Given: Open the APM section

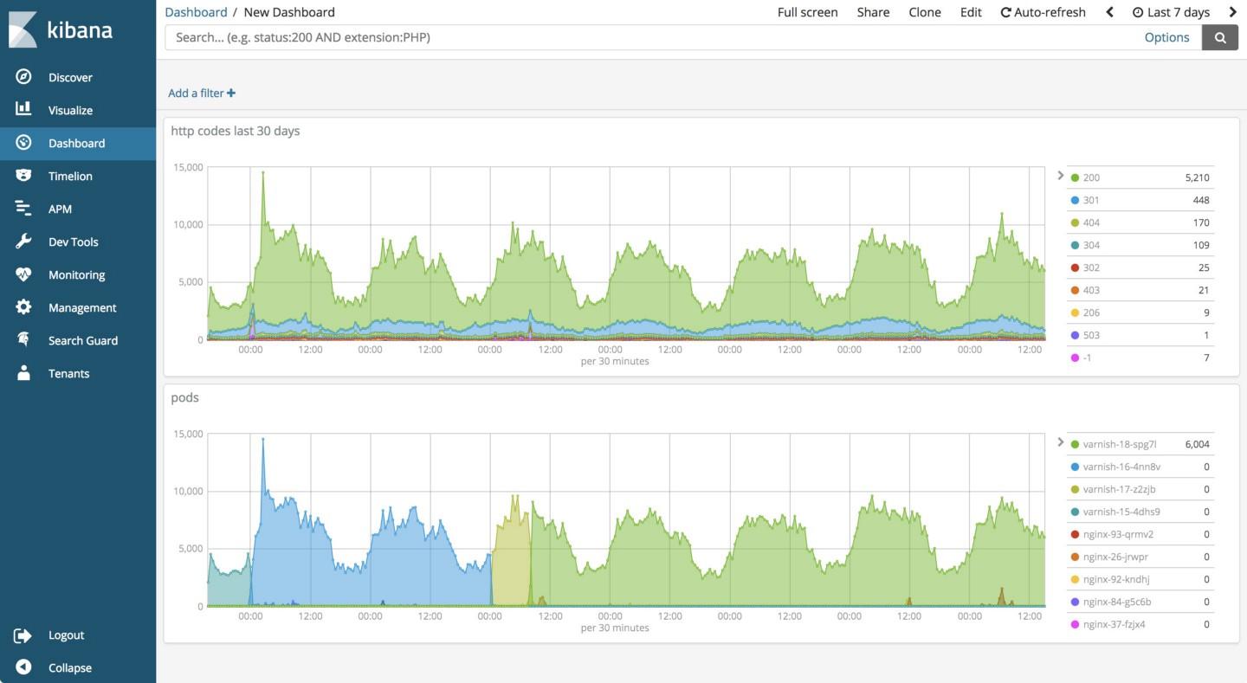Looking at the screenshot, I should tap(61, 209).
